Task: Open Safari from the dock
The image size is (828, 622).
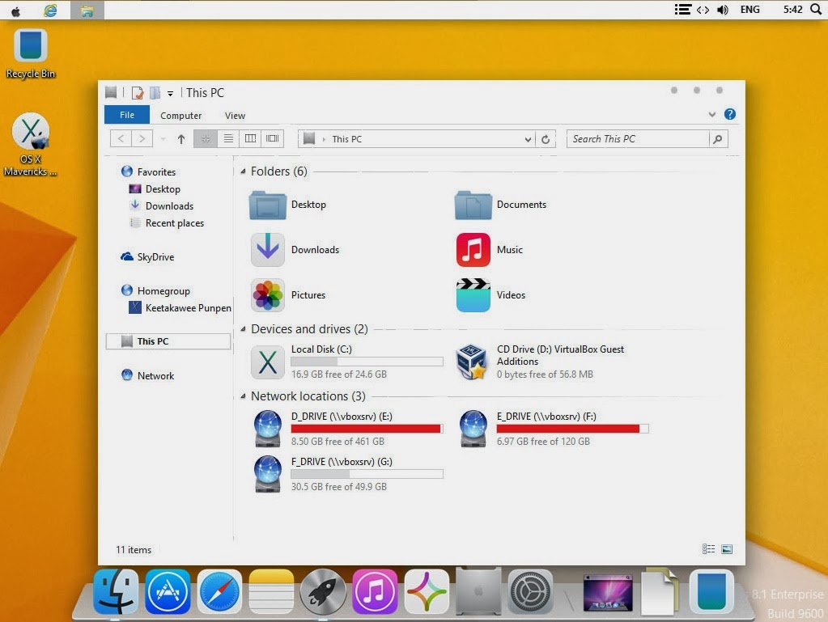Action: click(x=219, y=591)
